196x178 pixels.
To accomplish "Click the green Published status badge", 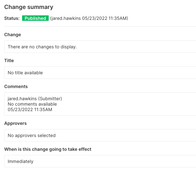I will 35,18.
